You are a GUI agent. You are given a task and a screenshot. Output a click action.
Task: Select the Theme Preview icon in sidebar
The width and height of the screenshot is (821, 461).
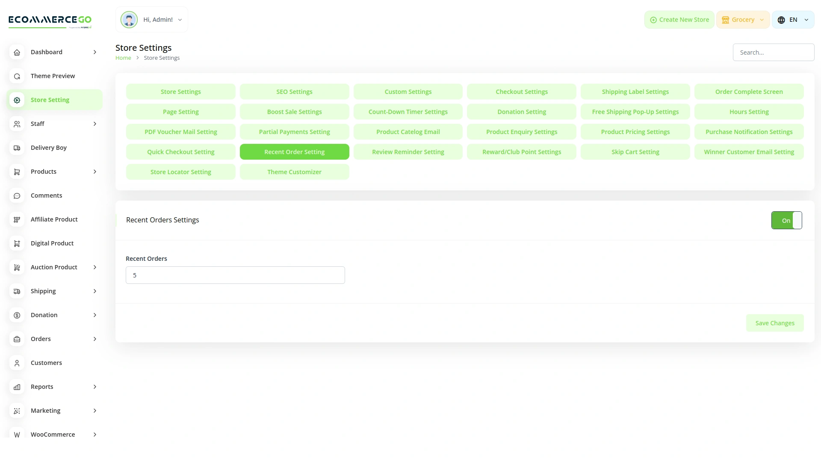[x=17, y=76]
